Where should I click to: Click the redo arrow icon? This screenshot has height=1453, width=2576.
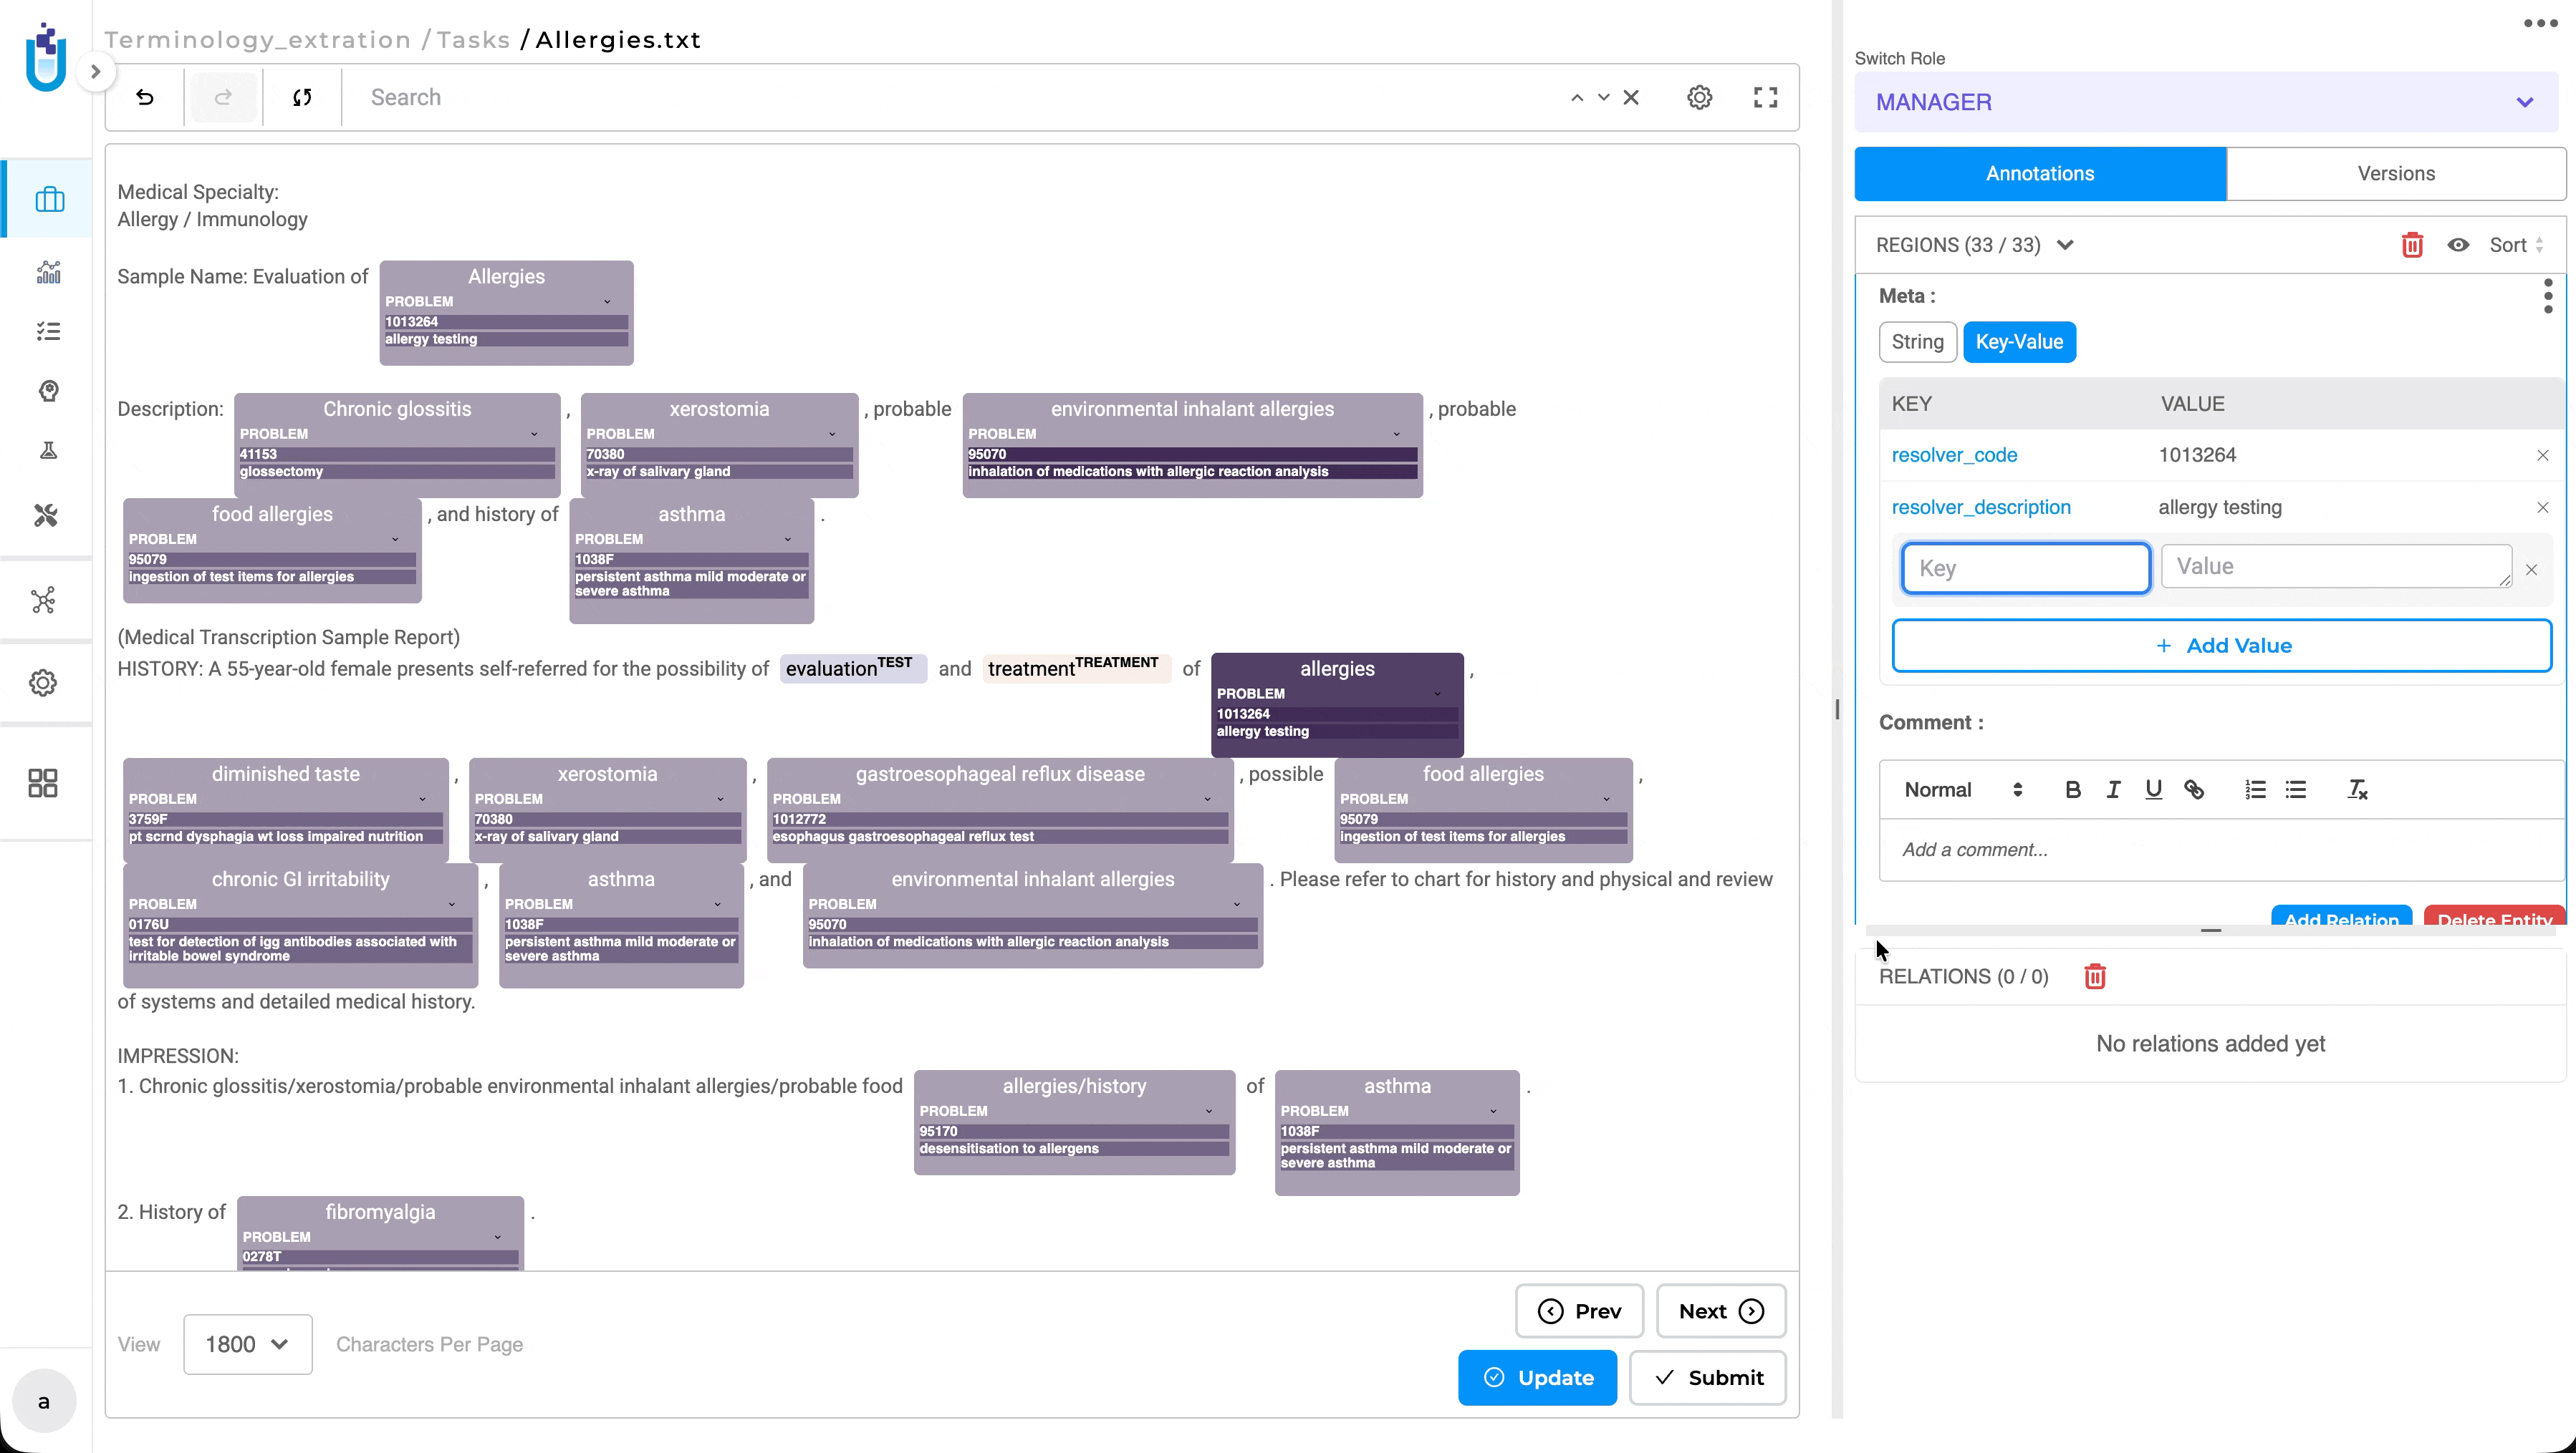click(223, 97)
